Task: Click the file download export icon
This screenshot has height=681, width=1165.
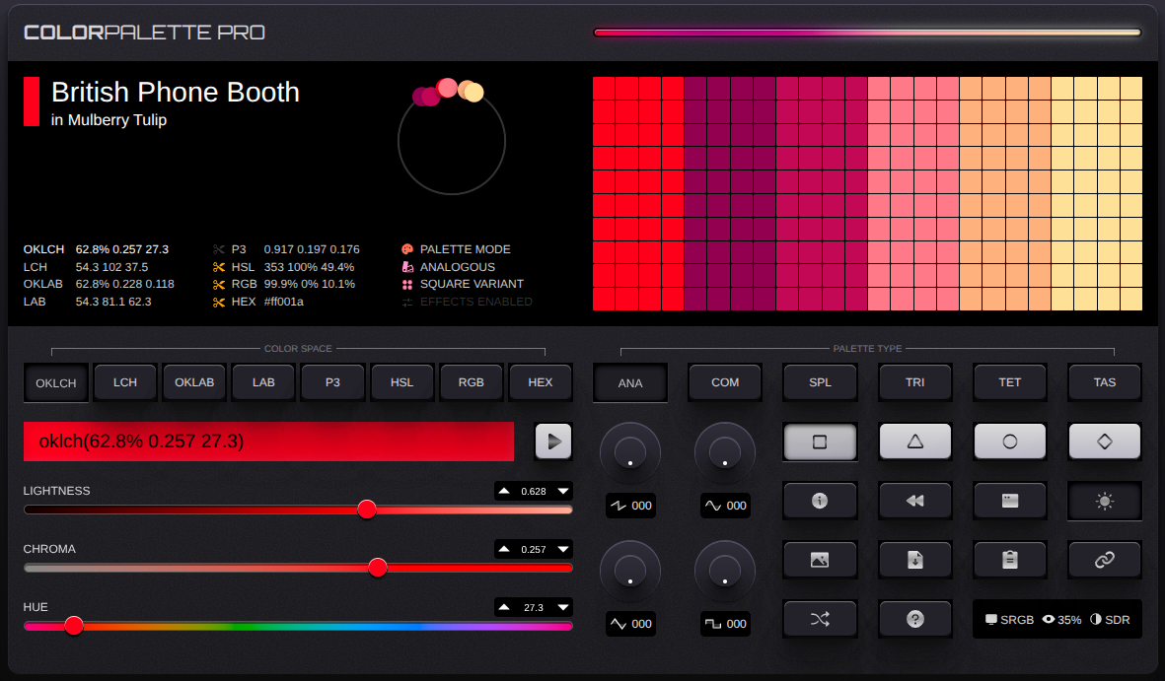Action: click(914, 560)
